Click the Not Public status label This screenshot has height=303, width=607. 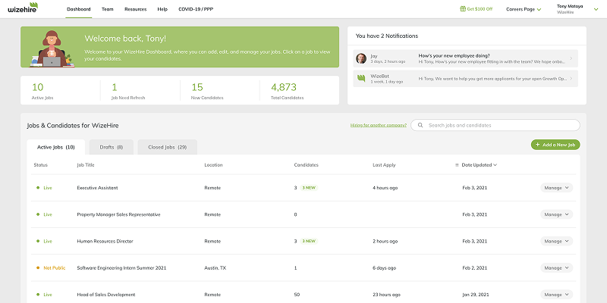(x=54, y=268)
